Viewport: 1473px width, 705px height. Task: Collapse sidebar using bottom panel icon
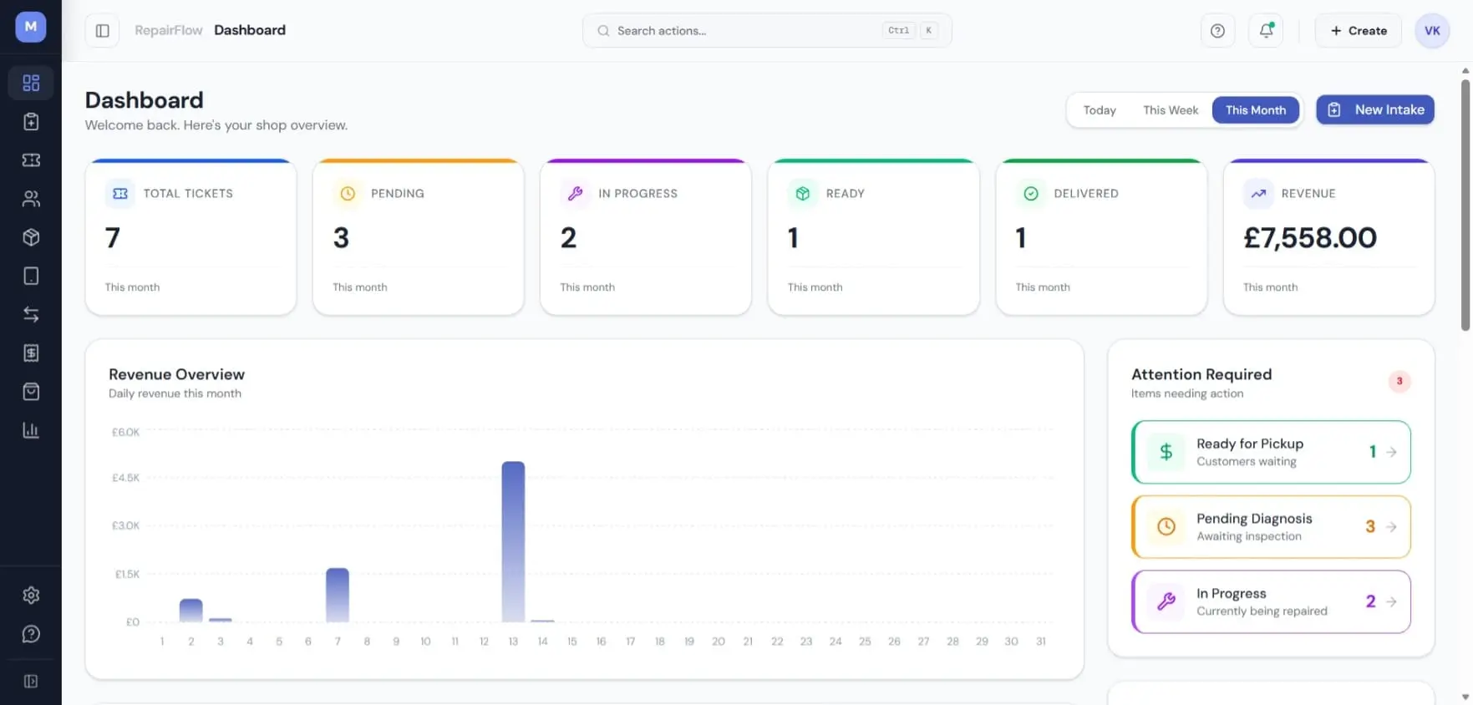pyautogui.click(x=31, y=681)
